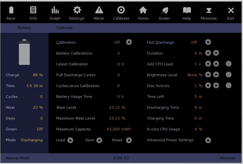Image resolution: width=243 pixels, height=164 pixels.
Task: Increase the Disc Activity percentage
Action: point(216,86)
